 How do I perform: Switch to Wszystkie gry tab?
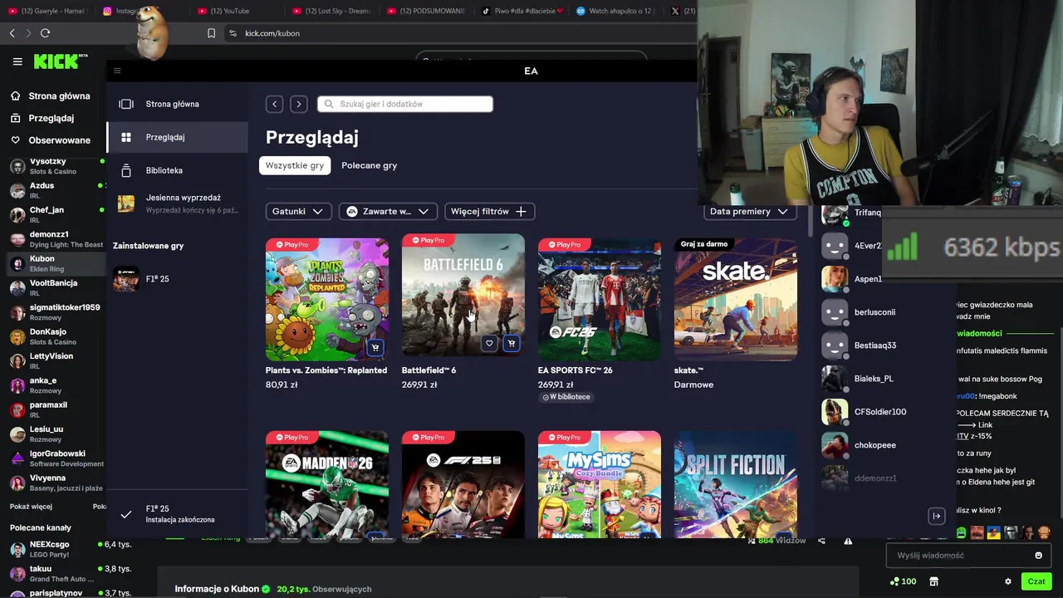point(294,165)
